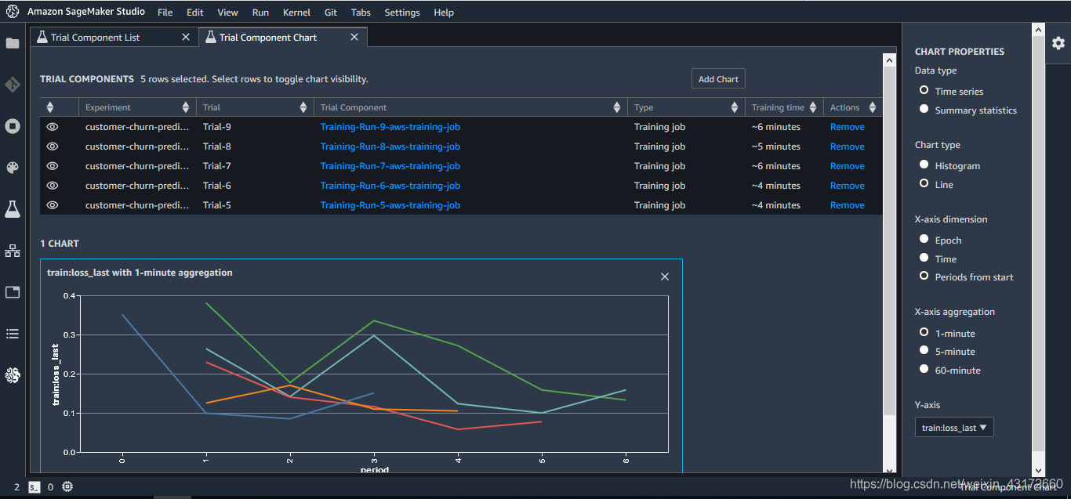Open SageMaker JumpStart brain icon
The image size is (1071, 499).
pyautogui.click(x=13, y=376)
